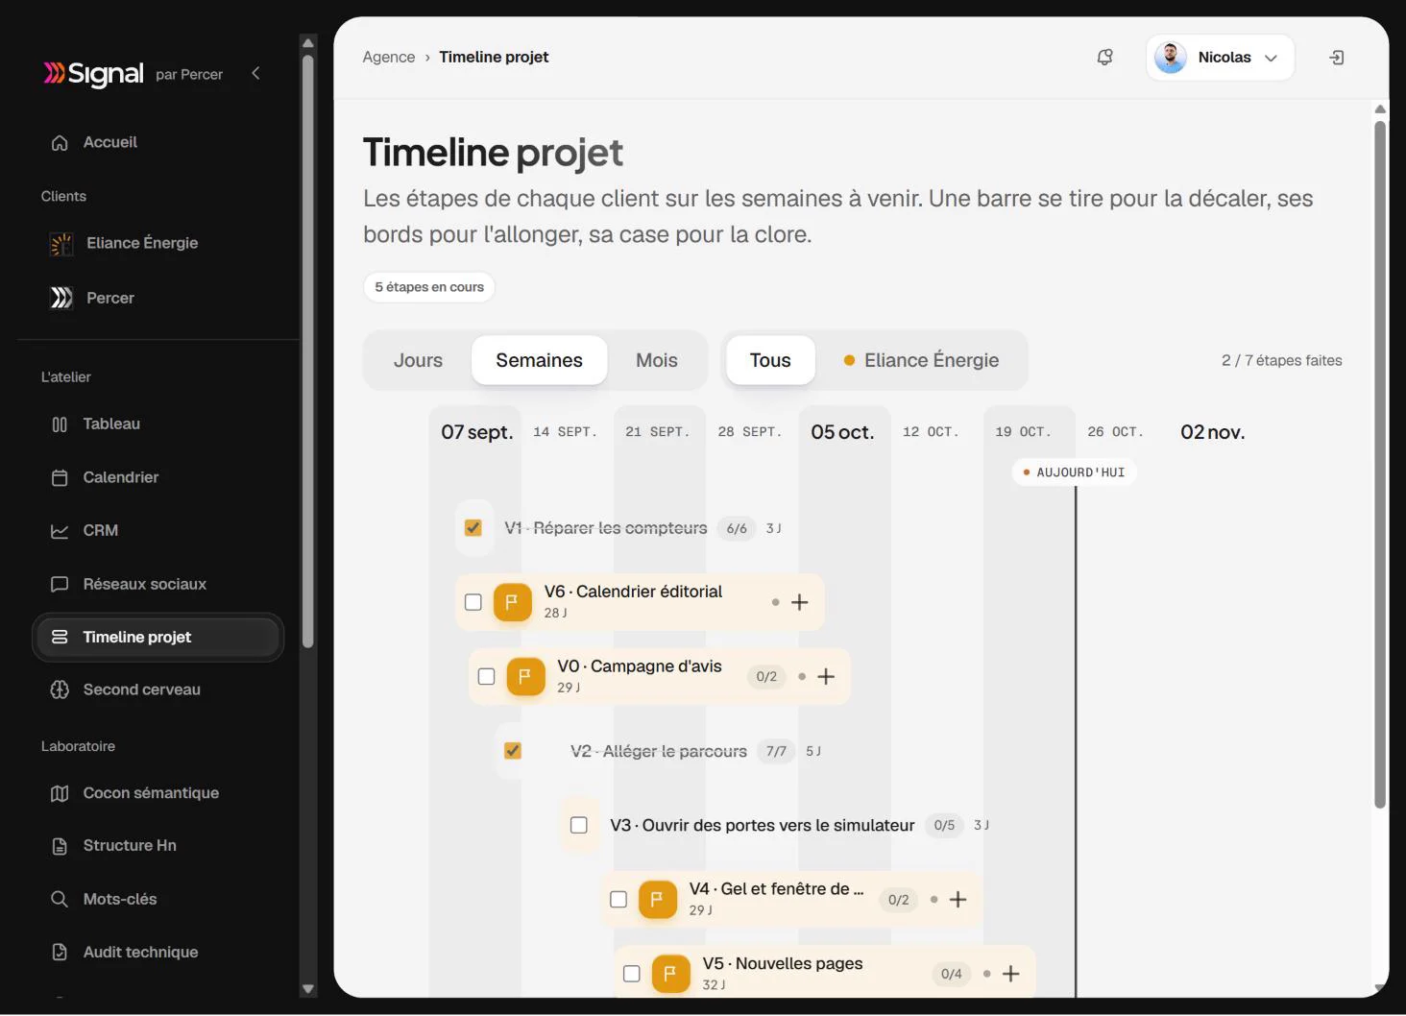Open the Réseaux sociaux chat icon
Viewport: 1406px width, 1016px height.
click(60, 584)
